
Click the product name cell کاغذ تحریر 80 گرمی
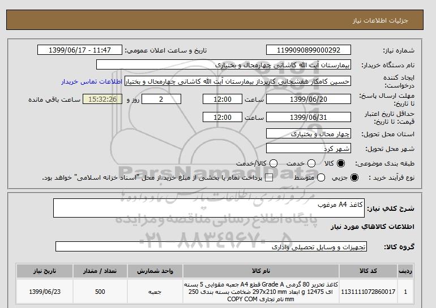(261, 292)
